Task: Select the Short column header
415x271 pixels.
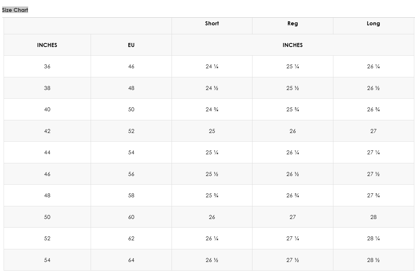Action: [212, 23]
